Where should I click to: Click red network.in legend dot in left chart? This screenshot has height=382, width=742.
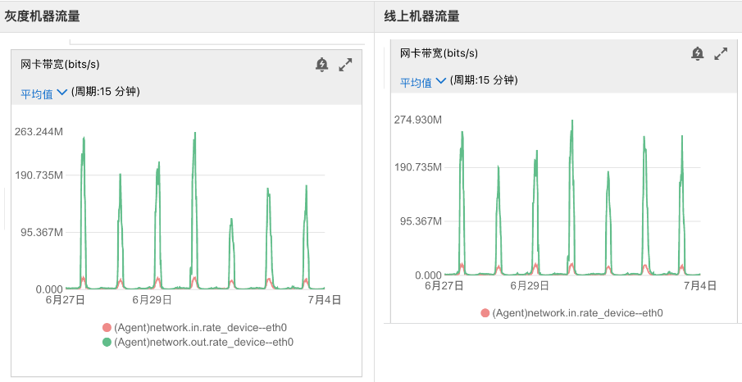(107, 328)
